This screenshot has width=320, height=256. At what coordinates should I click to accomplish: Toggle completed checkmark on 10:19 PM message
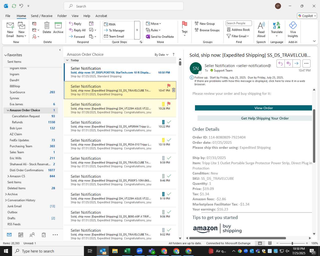click(169, 140)
